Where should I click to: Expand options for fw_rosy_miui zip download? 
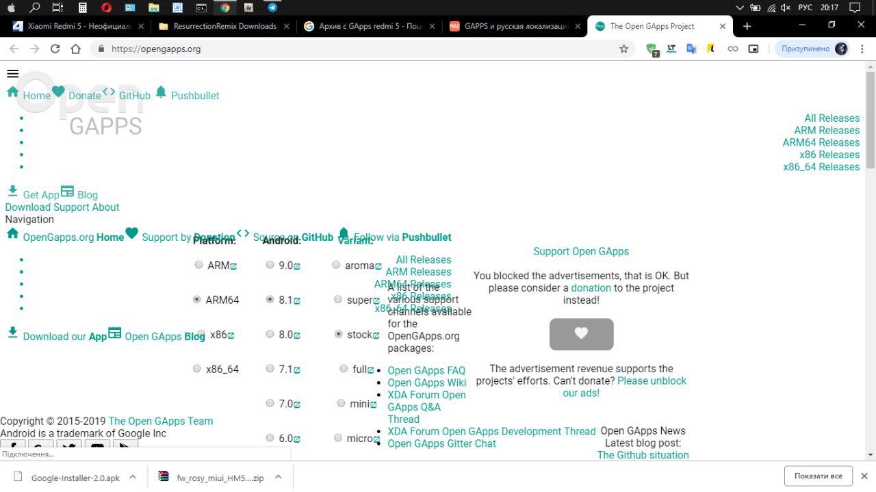pos(278,477)
